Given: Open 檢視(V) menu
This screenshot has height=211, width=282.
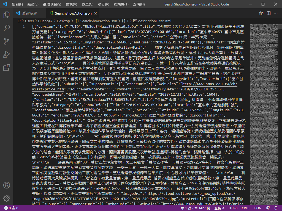Looking at the screenshot, I should tap(71, 4).
